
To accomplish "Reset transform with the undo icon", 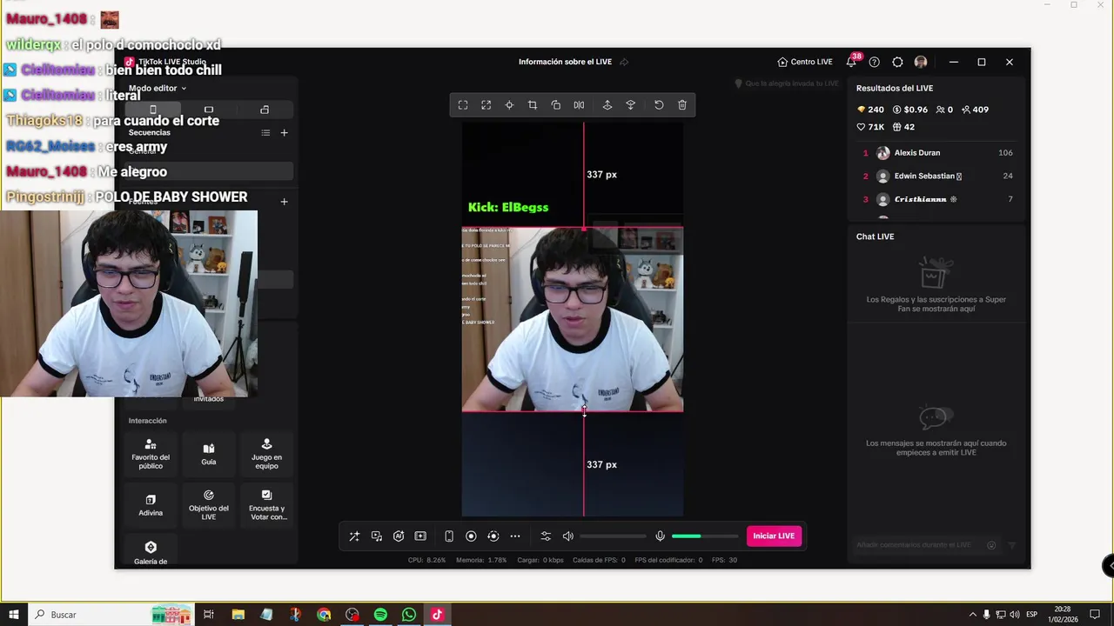I will click(x=659, y=105).
